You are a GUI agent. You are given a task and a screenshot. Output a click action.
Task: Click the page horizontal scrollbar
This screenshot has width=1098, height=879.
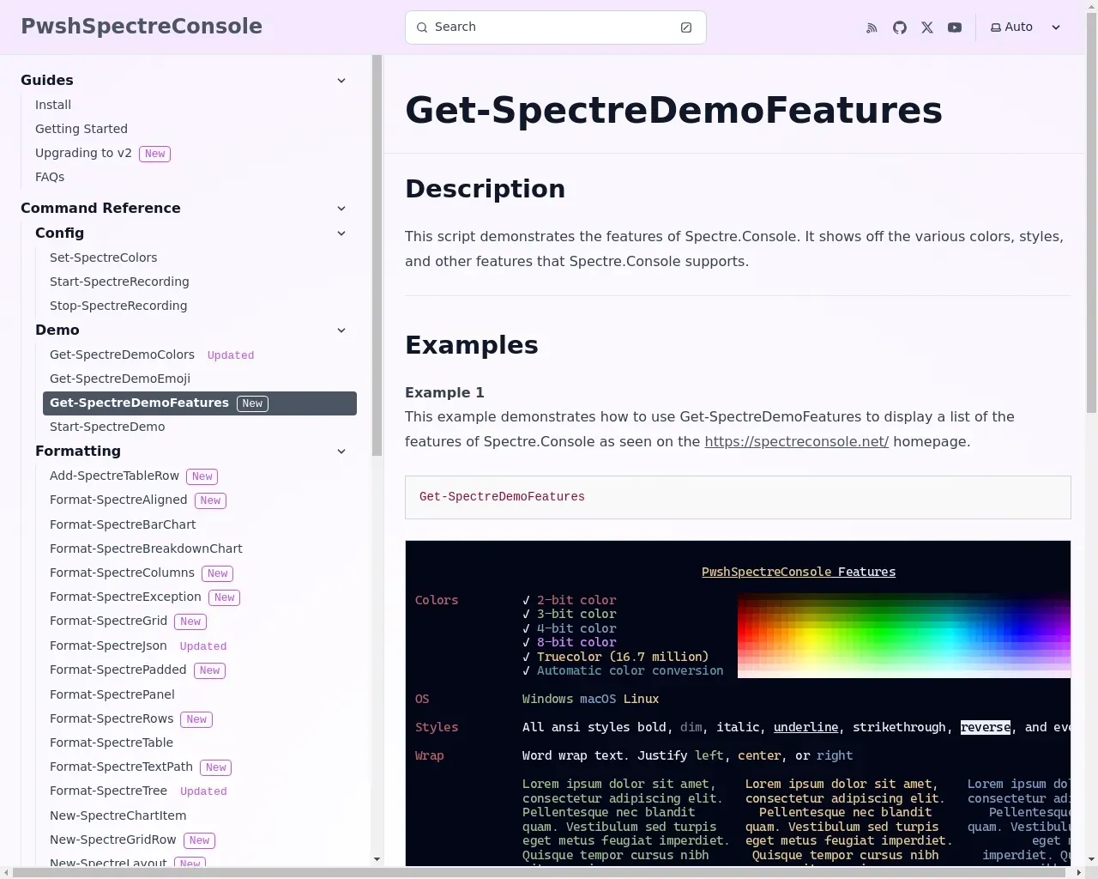click(539, 872)
